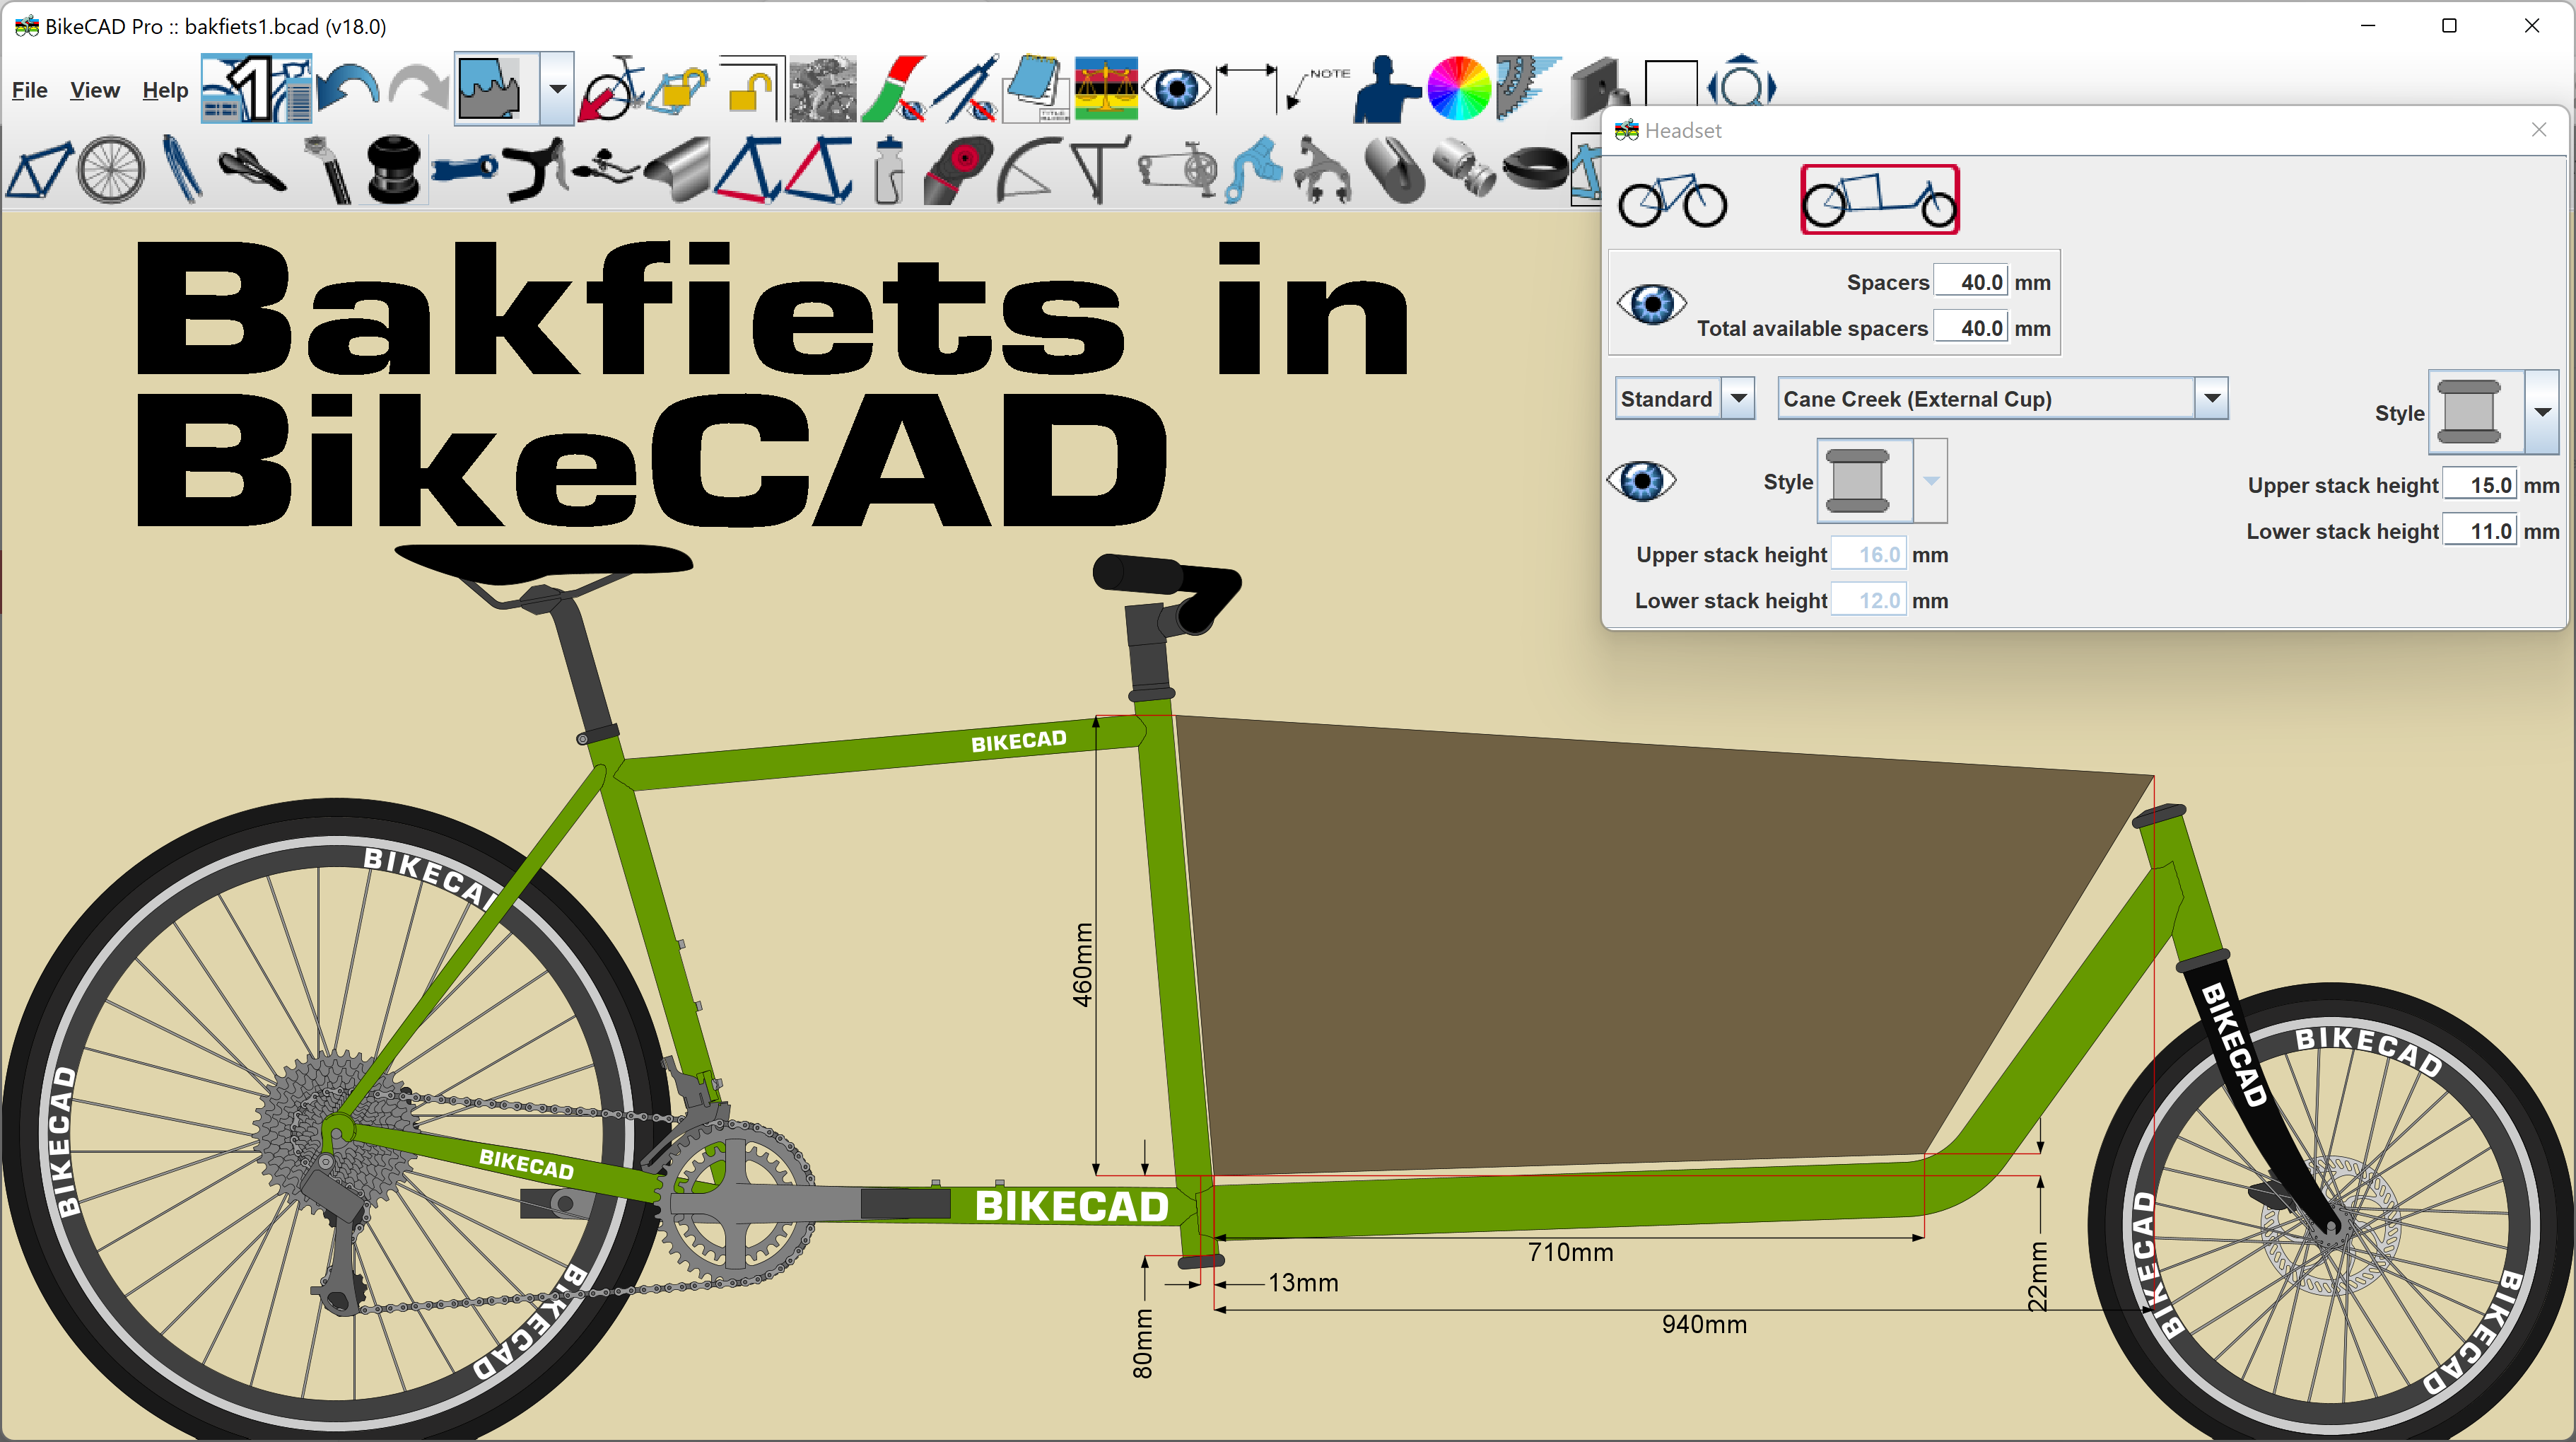Image resolution: width=2576 pixels, height=1442 pixels.
Task: Open the rainbow color wheel
Action: [x=1458, y=88]
